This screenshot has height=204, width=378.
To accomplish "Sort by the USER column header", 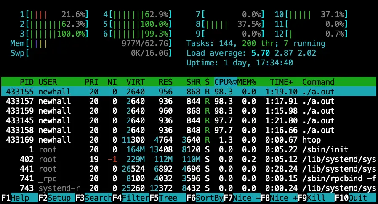I will [48, 82].
